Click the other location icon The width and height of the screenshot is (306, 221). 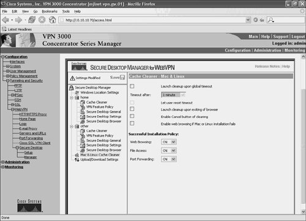pos(77,126)
